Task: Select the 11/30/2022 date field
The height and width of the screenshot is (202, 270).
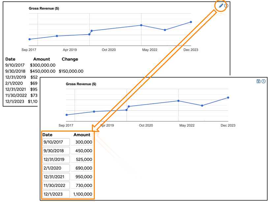Action: 56,186
